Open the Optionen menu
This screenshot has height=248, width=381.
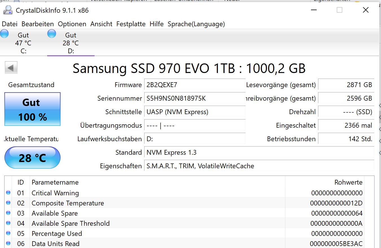pyautogui.click(x=72, y=24)
